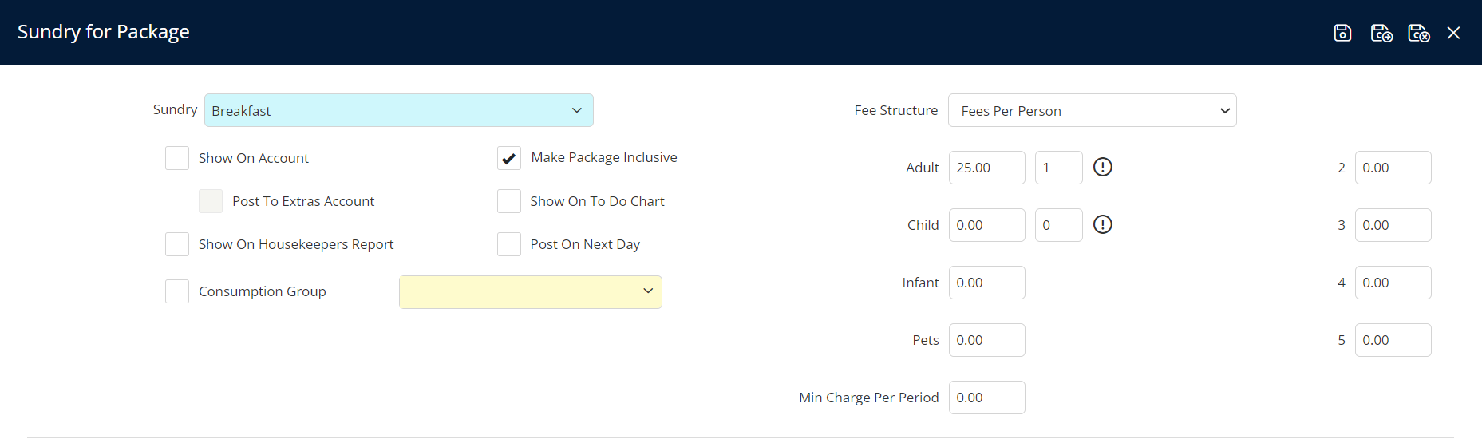Enable the Show On Account checkbox
The width and height of the screenshot is (1482, 443).
177,158
